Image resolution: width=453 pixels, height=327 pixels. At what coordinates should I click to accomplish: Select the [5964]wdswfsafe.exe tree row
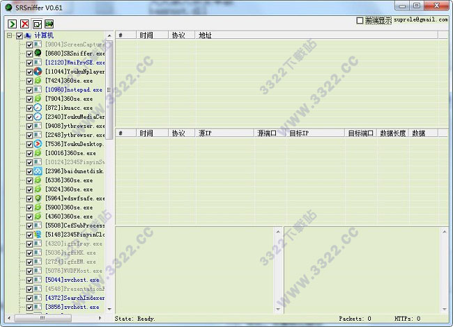pos(75,198)
